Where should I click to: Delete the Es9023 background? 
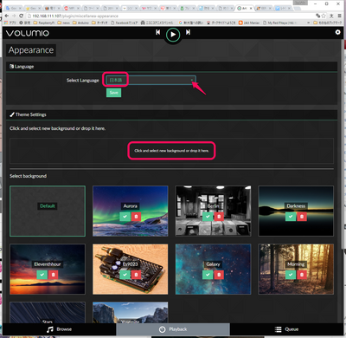click(136, 275)
